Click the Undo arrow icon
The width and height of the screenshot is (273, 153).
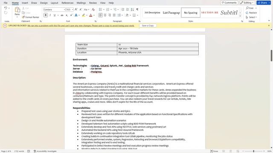(x=6, y=8)
